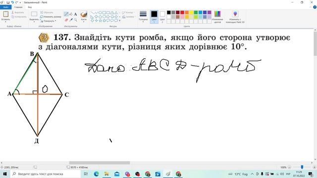Activate Color 2 (Цвет 2) swatch

point(162,17)
